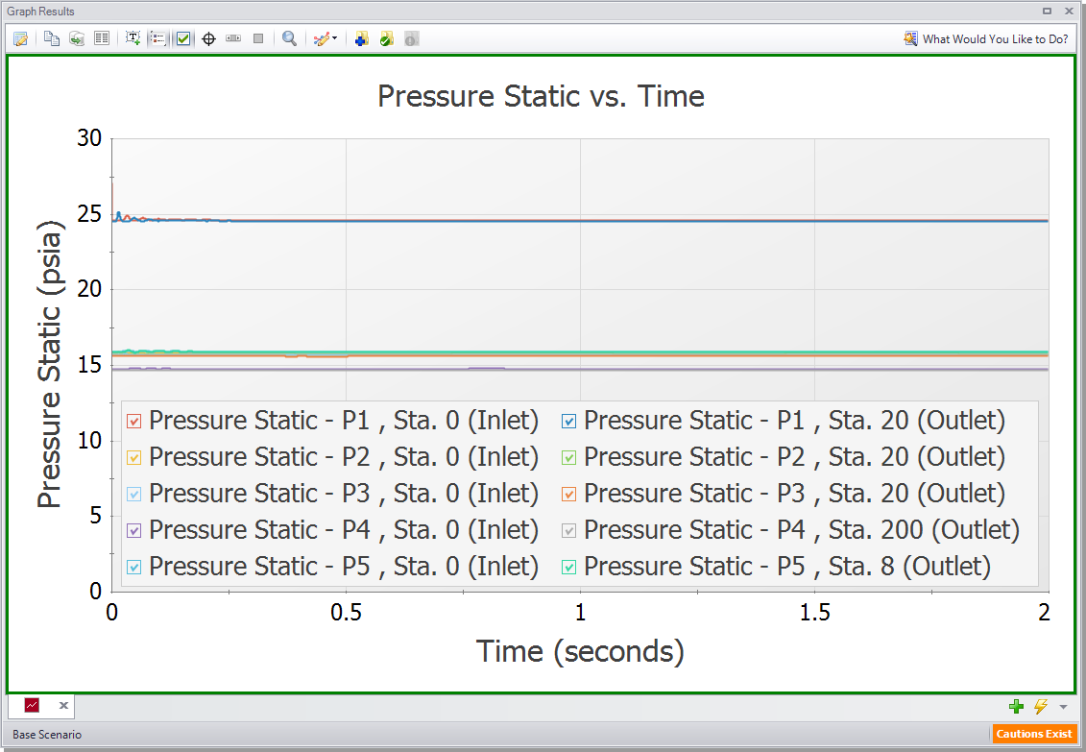Click the zoom magnifier icon
1086x752 pixels.
click(x=288, y=38)
